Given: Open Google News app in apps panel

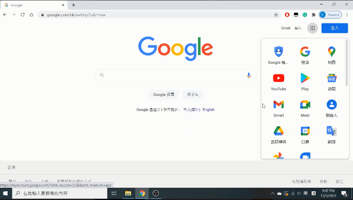Looking at the screenshot, I should [332, 82].
